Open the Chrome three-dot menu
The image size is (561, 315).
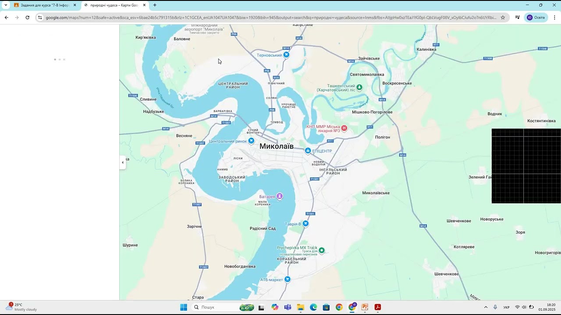(x=554, y=17)
